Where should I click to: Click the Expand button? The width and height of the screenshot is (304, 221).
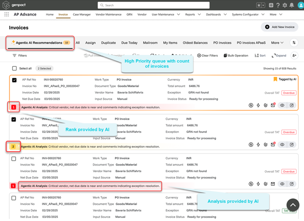coord(279,55)
